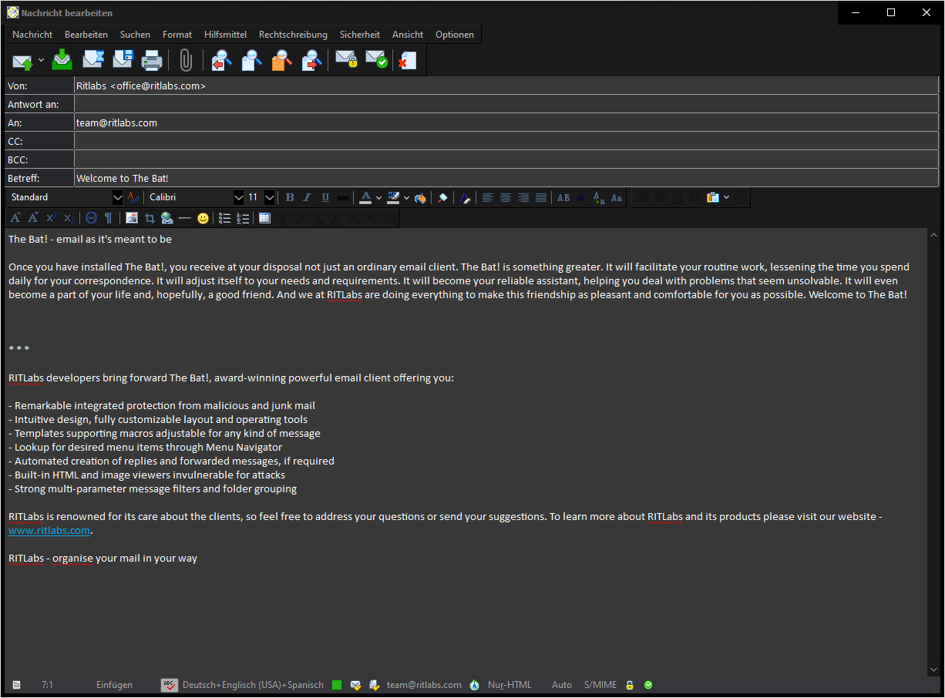
Task: Click the bulleted list icon
Action: click(x=225, y=218)
